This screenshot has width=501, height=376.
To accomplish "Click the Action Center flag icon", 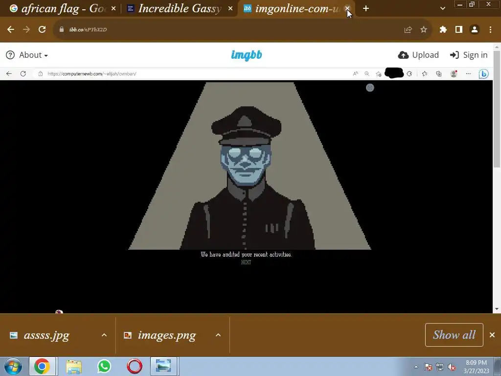I will point(428,367).
